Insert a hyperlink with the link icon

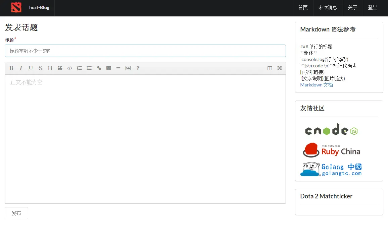point(99,68)
